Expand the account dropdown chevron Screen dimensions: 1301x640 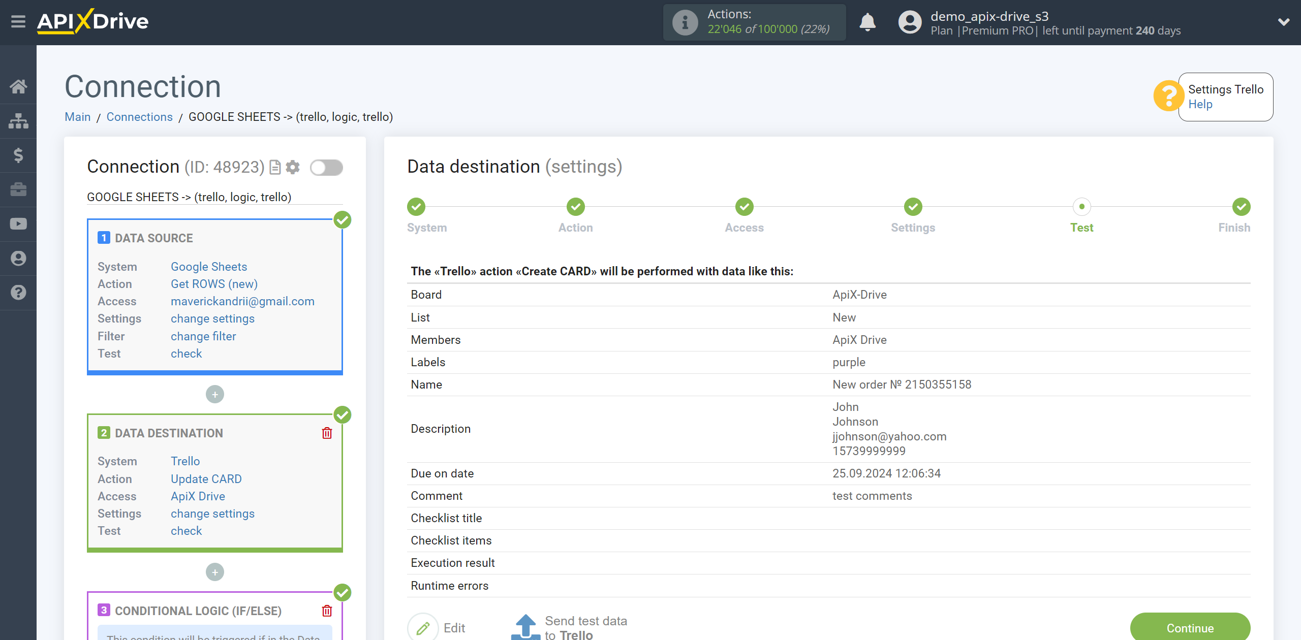(1284, 22)
